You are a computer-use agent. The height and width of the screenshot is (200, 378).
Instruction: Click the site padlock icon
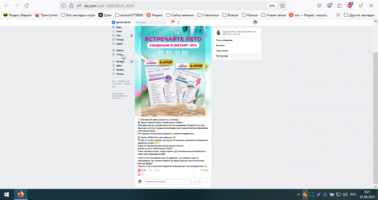(71, 5)
